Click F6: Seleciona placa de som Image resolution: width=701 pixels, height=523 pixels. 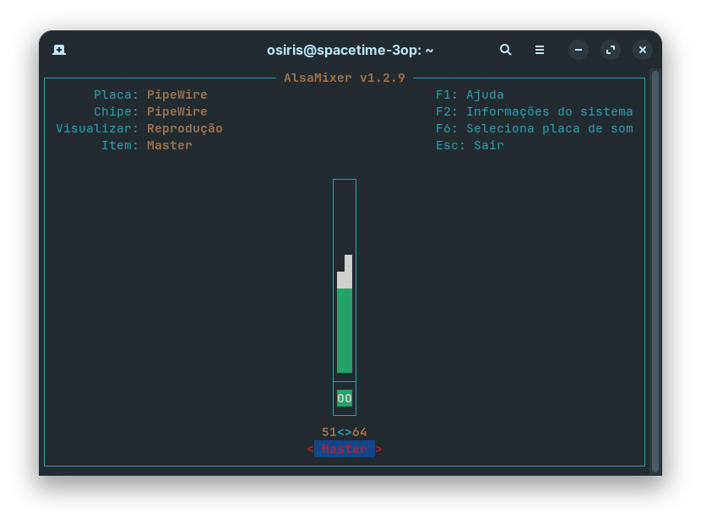(535, 128)
